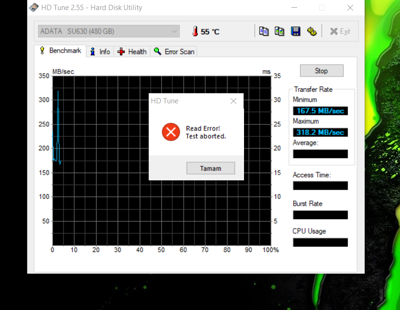400x310 pixels.
Task: Click the 55 °C temperature reading
Action: [x=210, y=32]
